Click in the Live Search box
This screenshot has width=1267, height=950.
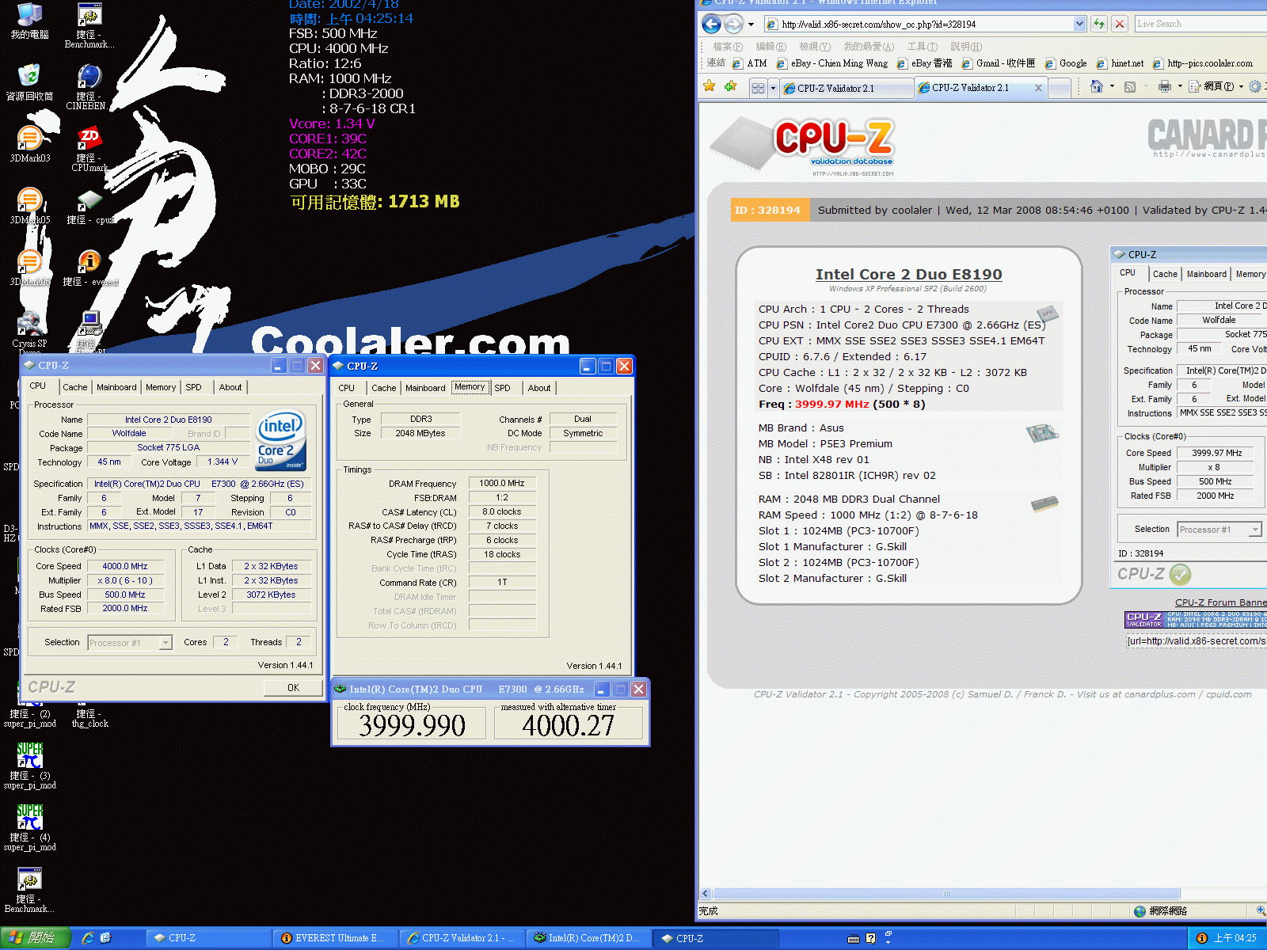click(x=1200, y=24)
